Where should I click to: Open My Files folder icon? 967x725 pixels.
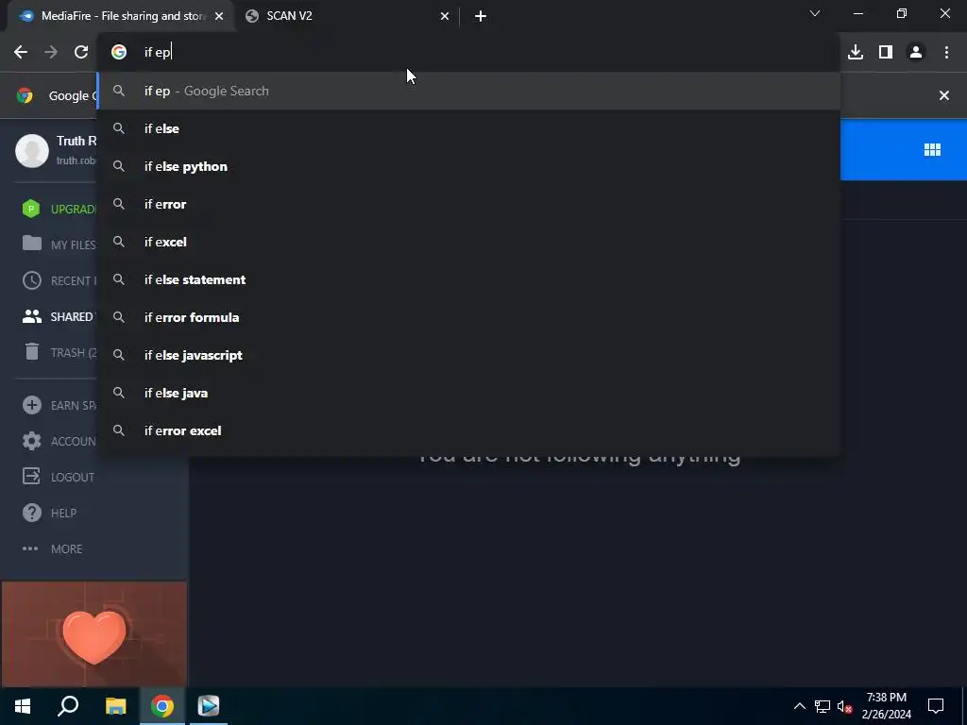(31, 244)
